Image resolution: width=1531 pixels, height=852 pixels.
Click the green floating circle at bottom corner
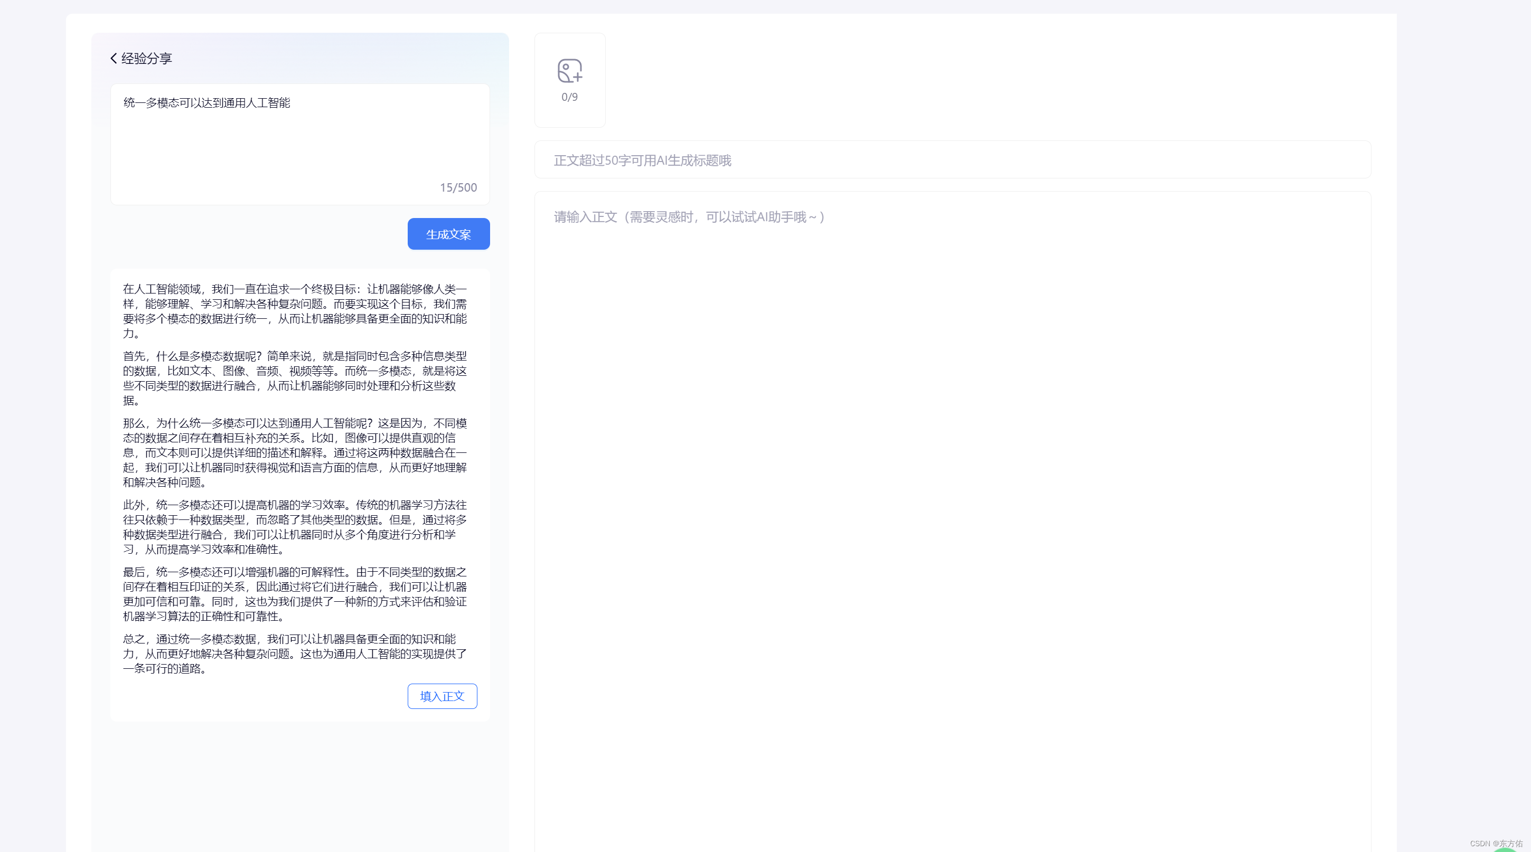(x=1505, y=849)
